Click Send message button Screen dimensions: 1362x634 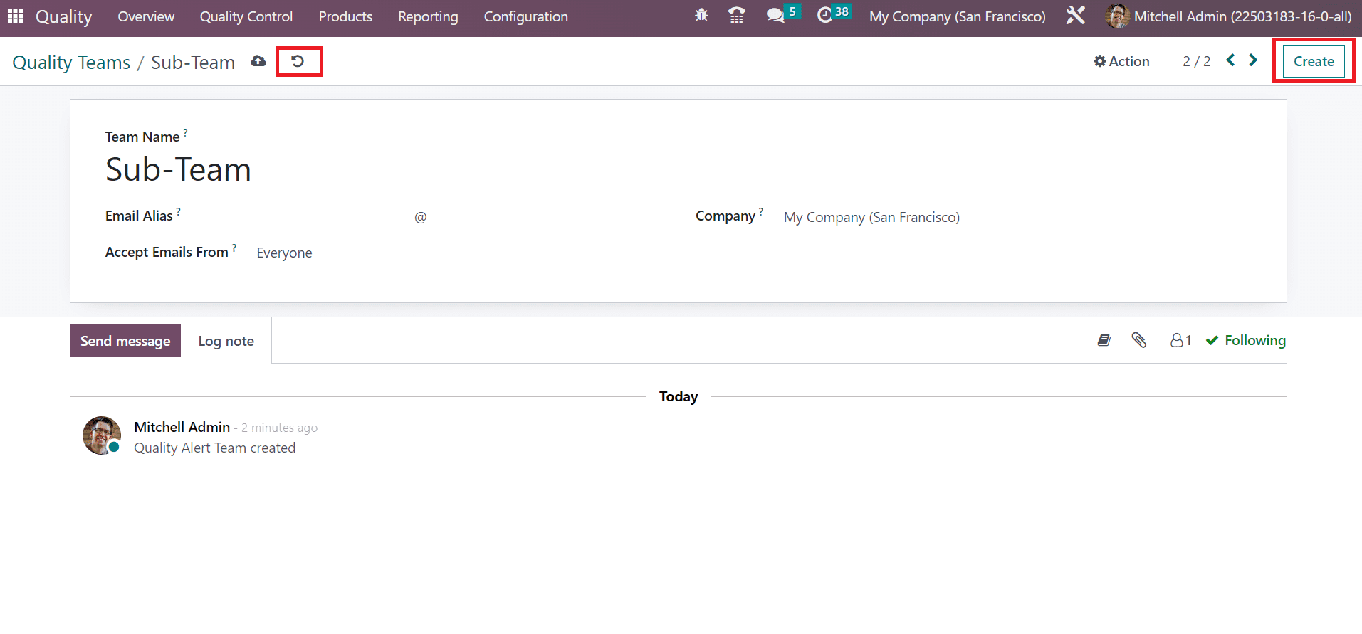(x=125, y=341)
